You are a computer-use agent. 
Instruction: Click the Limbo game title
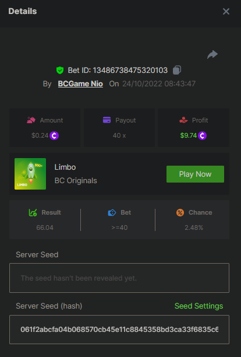65,167
